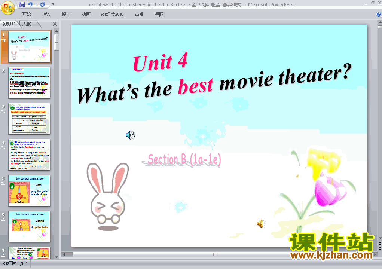The height and width of the screenshot is (269, 382).
Task: Go to next slide double-arrow button
Action: click(x=380, y=248)
